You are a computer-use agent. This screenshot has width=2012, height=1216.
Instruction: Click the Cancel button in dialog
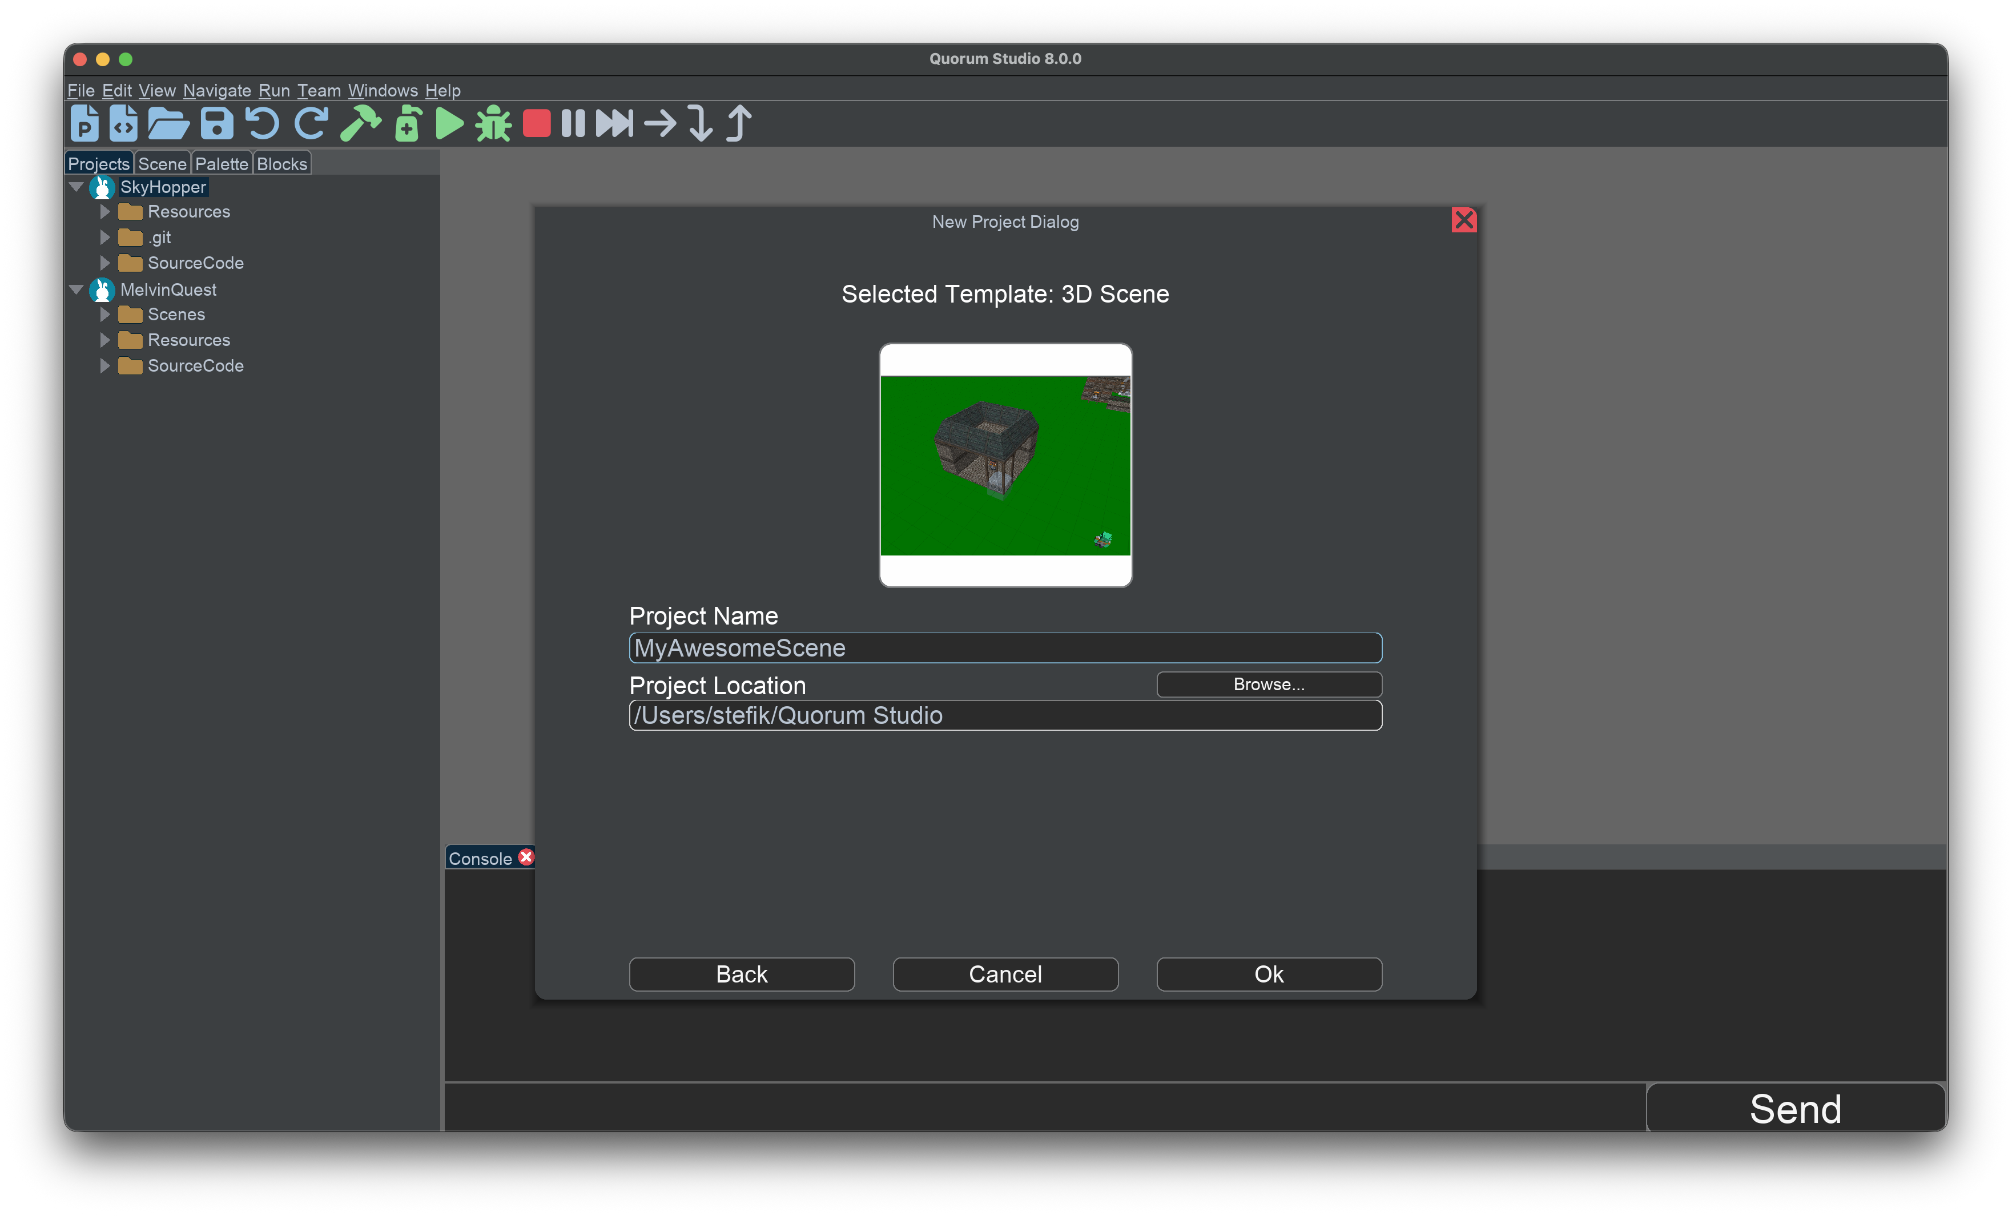pos(1005,975)
